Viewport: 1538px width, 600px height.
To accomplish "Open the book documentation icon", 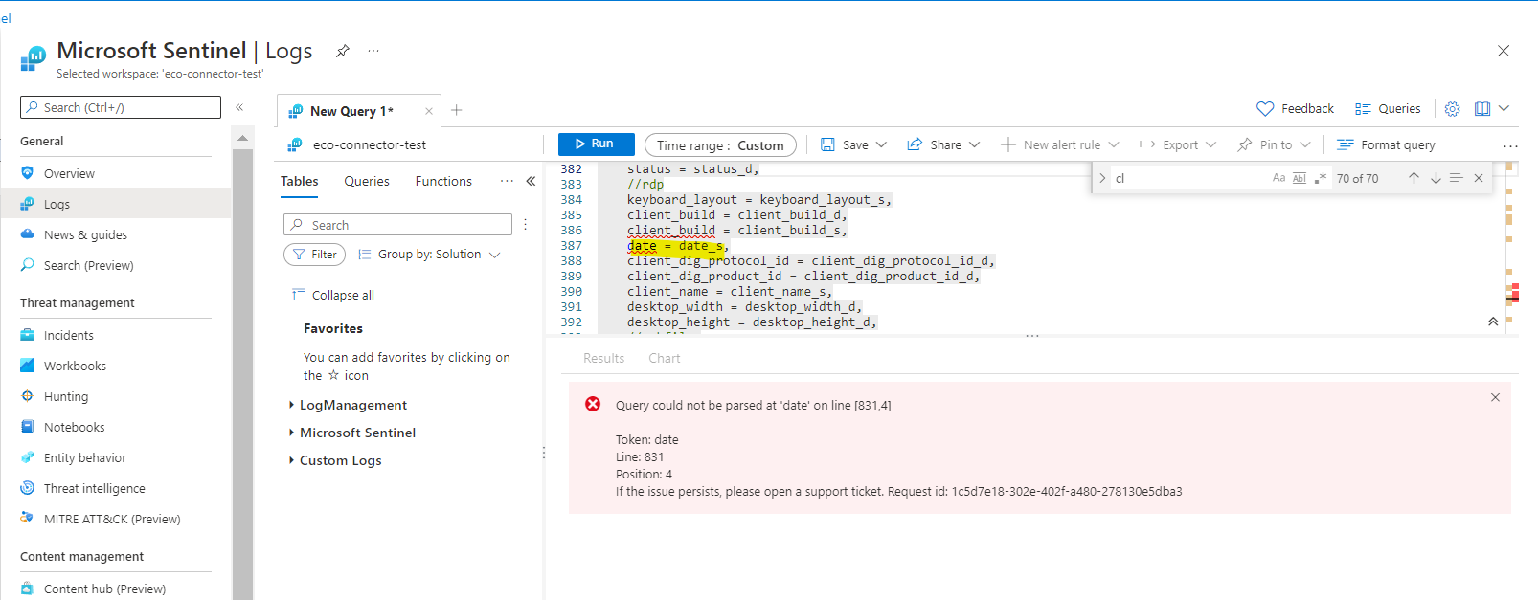I will (x=1482, y=109).
